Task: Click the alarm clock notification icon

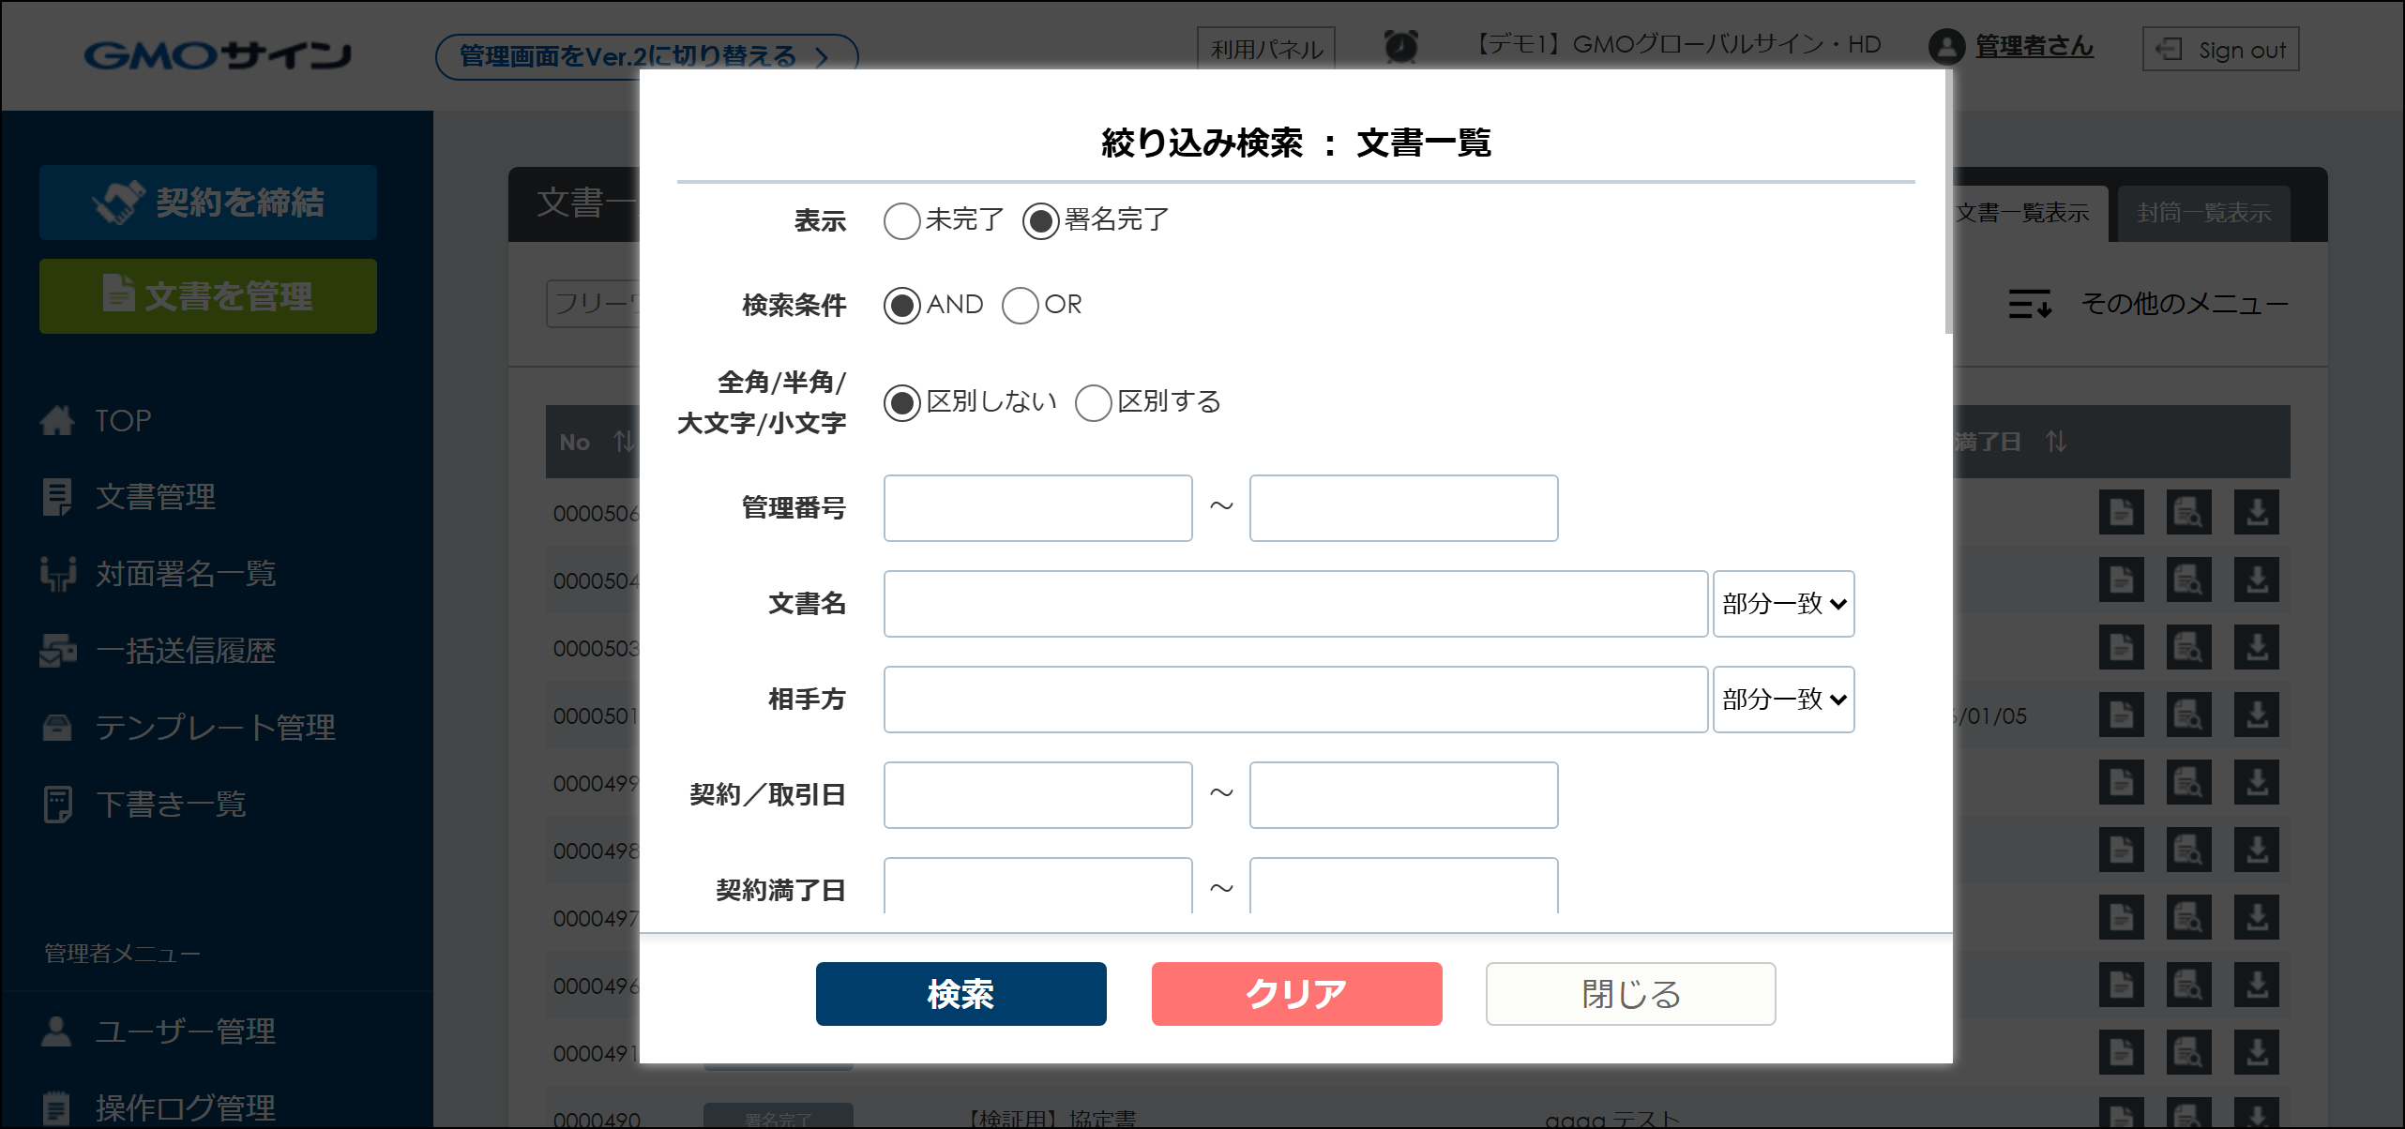Action: (1400, 46)
